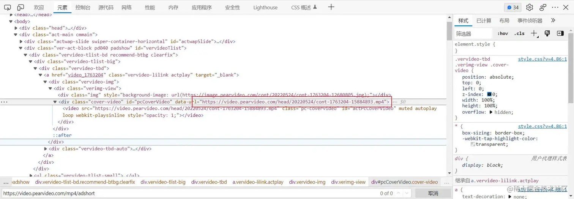Focus the 筛选器 styles filter field
Image resolution: width=574 pixels, height=199 pixels.
coord(473,33)
